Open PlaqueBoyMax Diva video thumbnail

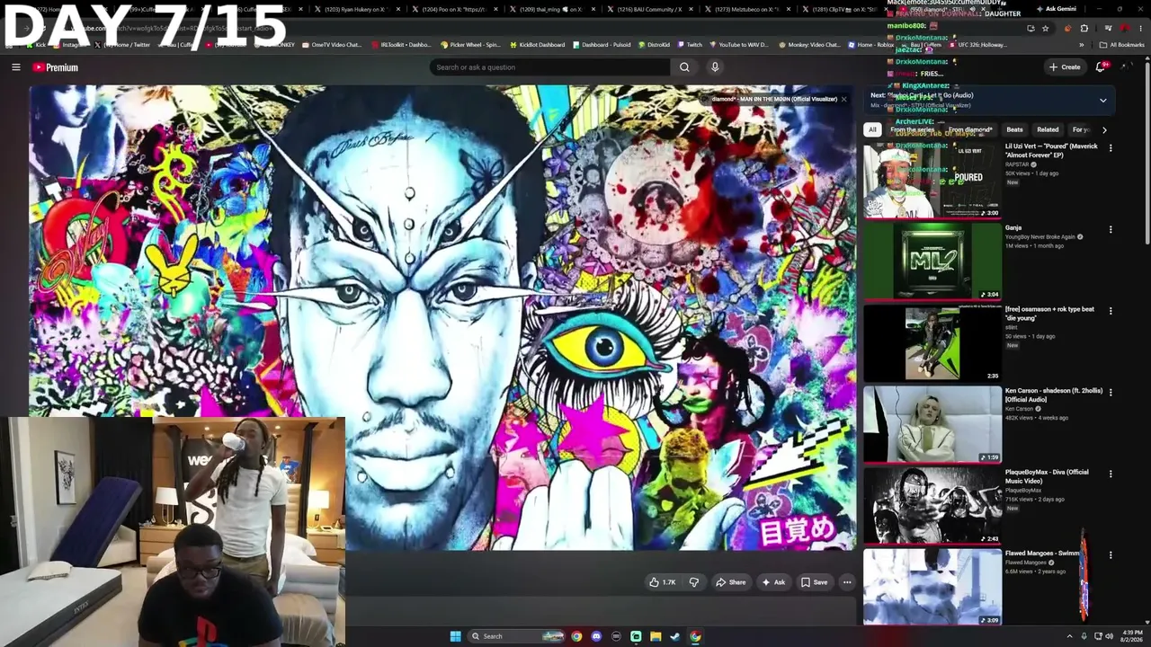click(932, 505)
